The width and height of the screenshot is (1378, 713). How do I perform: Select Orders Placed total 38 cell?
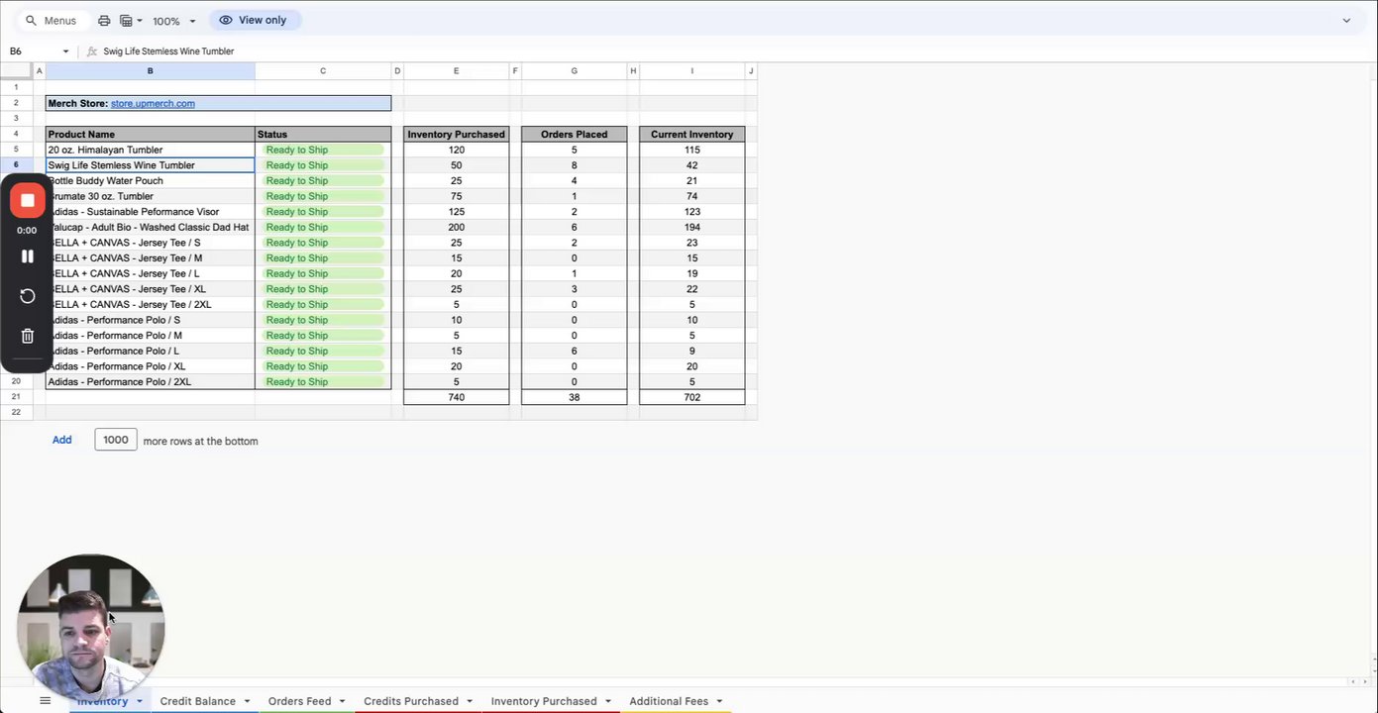(x=574, y=397)
